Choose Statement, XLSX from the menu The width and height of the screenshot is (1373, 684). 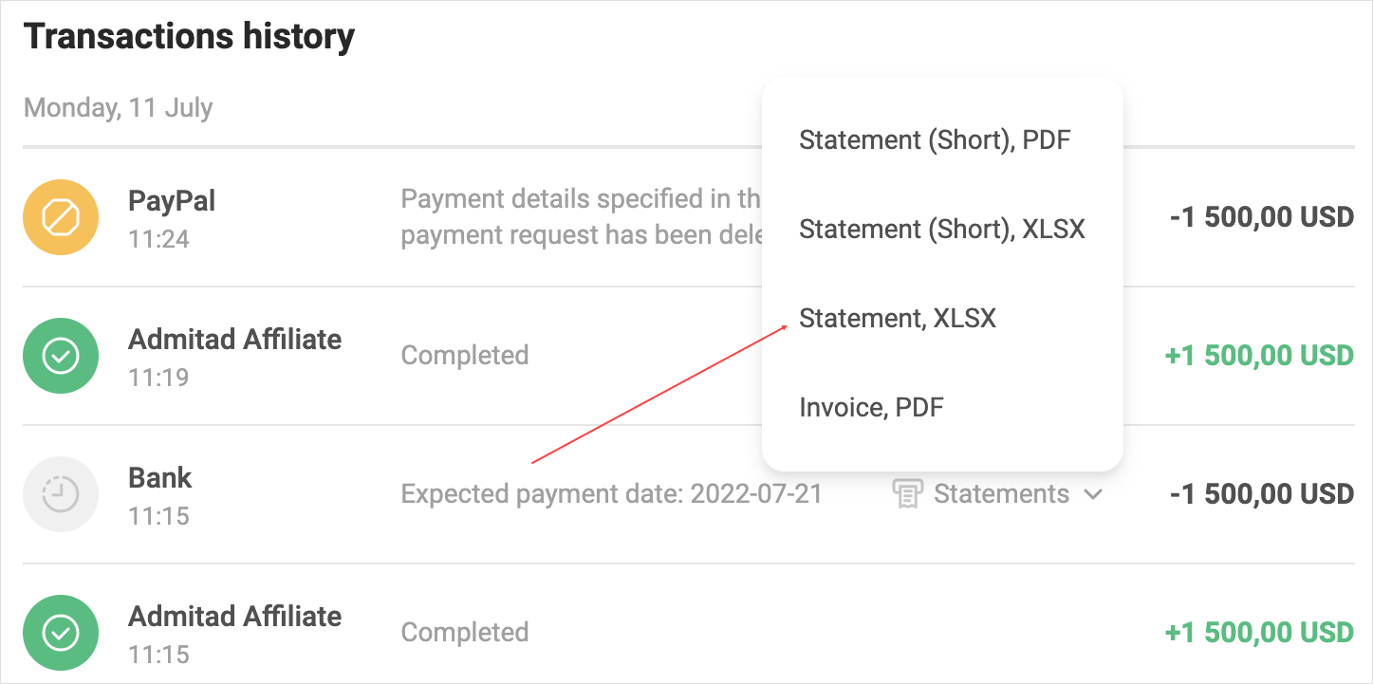click(898, 319)
